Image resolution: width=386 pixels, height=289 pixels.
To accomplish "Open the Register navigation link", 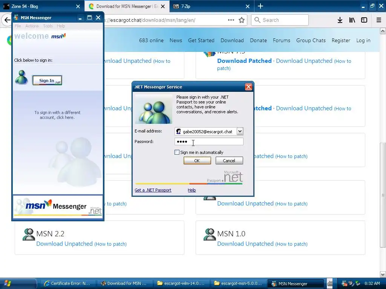I will 341,40.
